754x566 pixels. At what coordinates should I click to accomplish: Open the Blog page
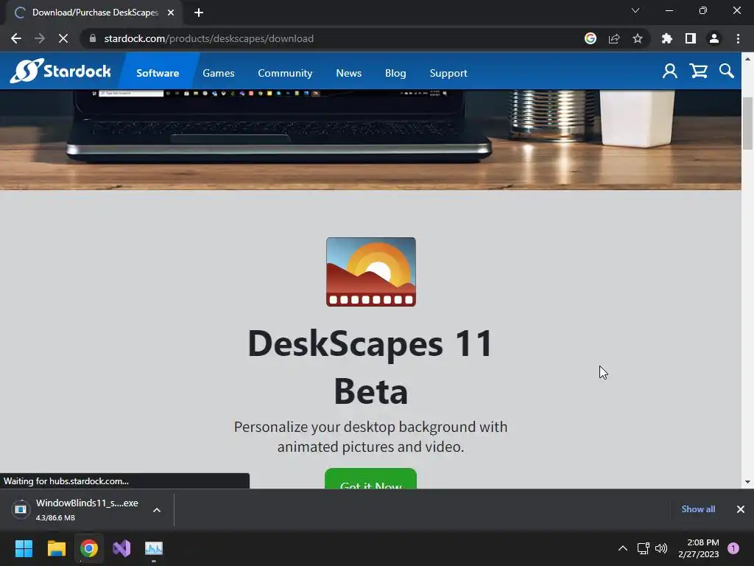pos(395,73)
